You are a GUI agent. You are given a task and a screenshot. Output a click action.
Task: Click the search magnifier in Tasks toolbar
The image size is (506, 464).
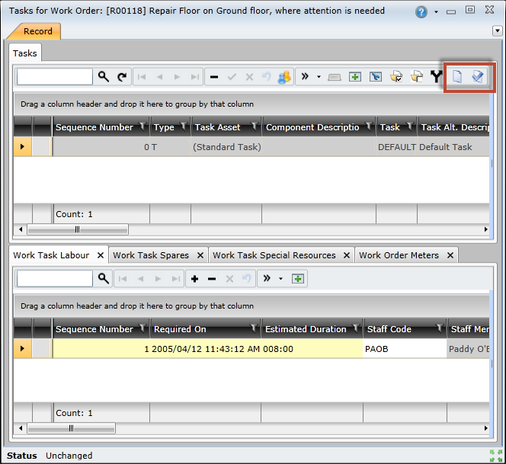click(104, 77)
